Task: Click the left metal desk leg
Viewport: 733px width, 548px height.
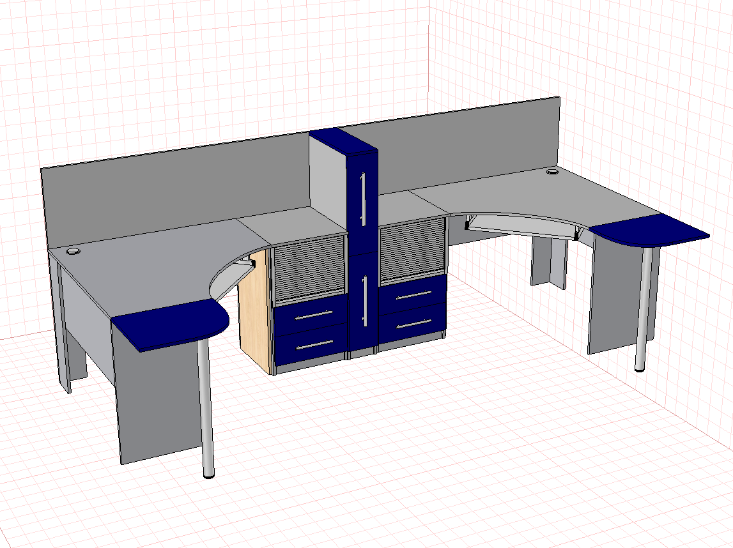Action: pyautogui.click(x=205, y=408)
